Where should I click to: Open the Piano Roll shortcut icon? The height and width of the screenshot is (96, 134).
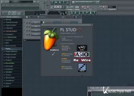pos(60,2)
